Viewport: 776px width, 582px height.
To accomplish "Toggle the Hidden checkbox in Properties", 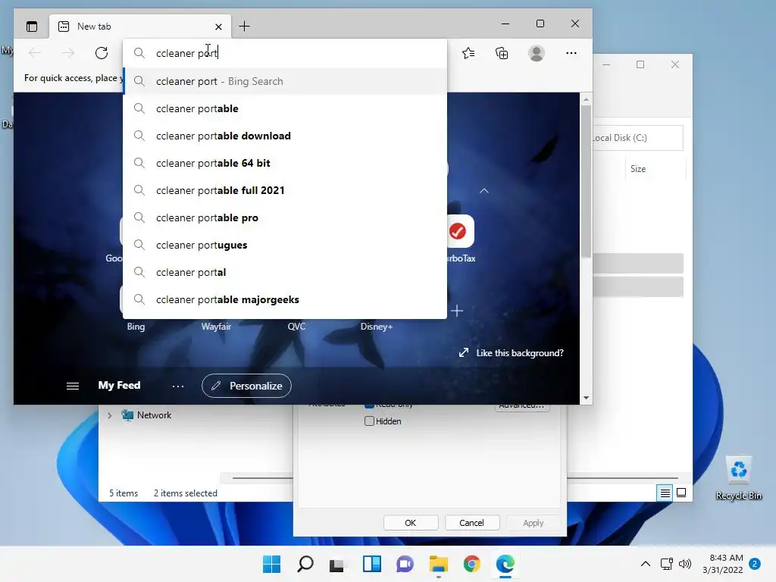I will [x=369, y=421].
